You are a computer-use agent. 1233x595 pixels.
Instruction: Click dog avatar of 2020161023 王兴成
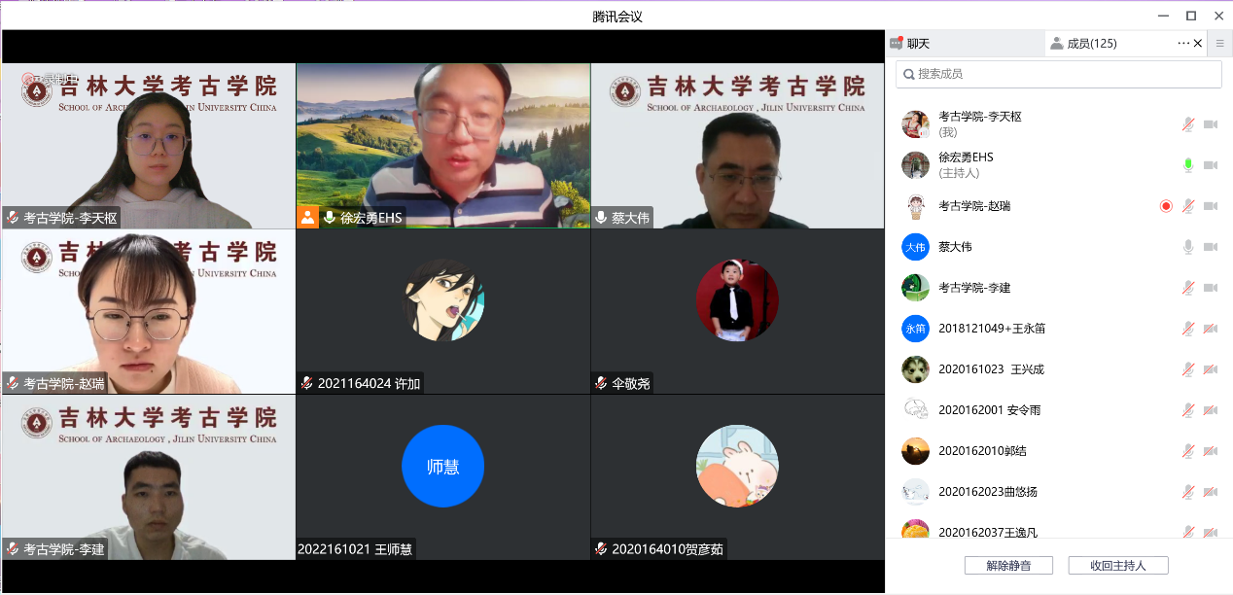[915, 369]
